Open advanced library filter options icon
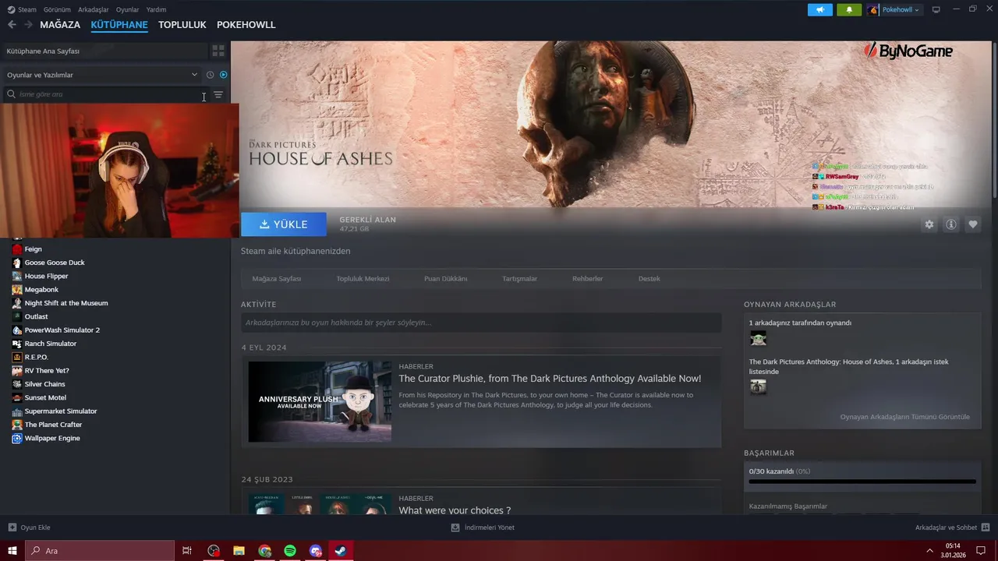 click(x=218, y=94)
